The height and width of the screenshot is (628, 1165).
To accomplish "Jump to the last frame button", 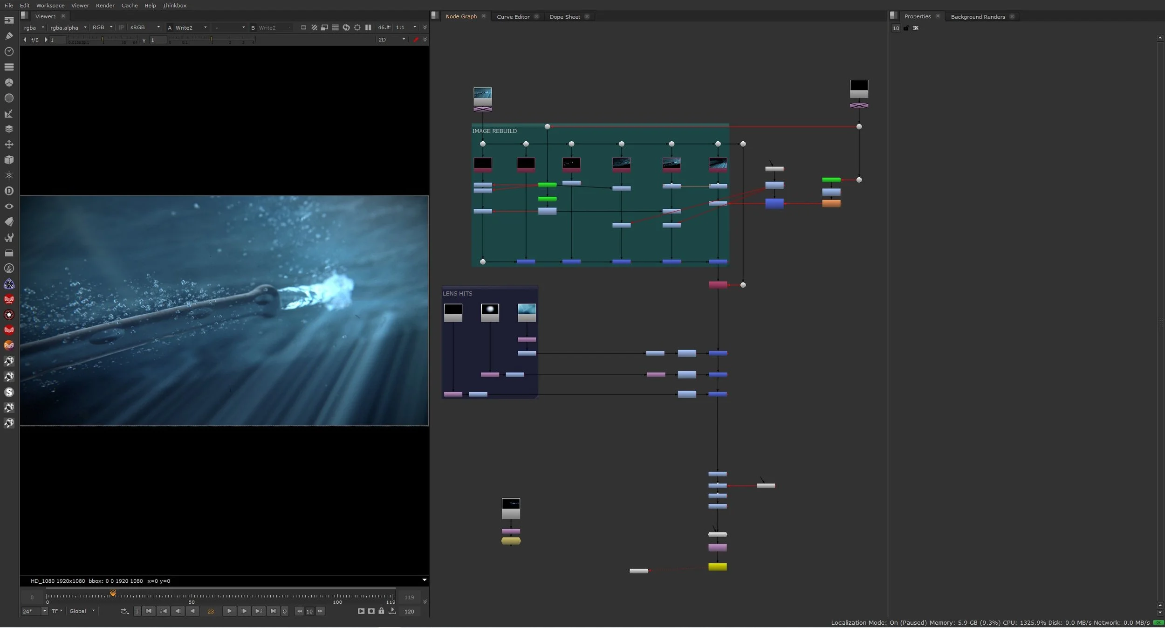I will pos(273,611).
